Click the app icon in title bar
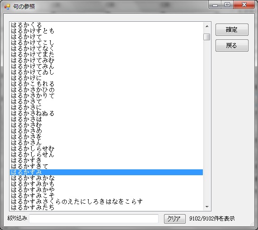The image size is (258, 230). click(7, 7)
